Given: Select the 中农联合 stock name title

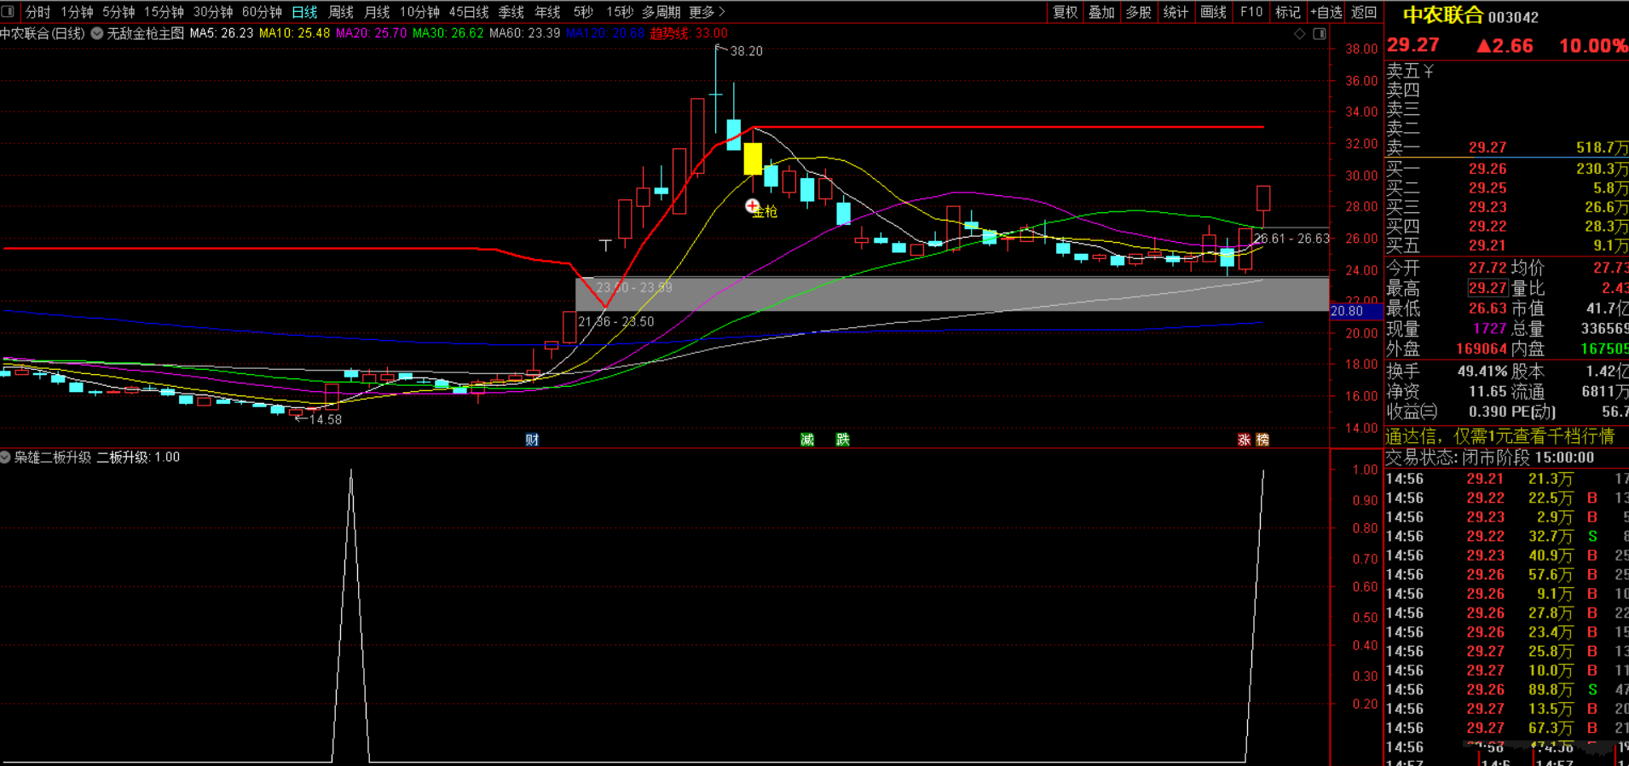Looking at the screenshot, I should pyautogui.click(x=1442, y=15).
